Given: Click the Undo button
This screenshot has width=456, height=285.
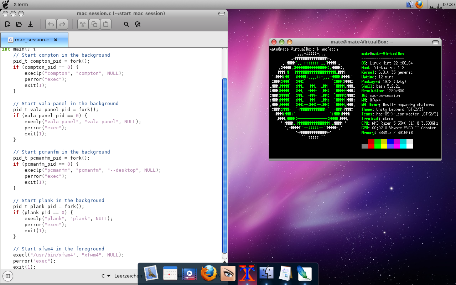Looking at the screenshot, I should (x=51, y=24).
